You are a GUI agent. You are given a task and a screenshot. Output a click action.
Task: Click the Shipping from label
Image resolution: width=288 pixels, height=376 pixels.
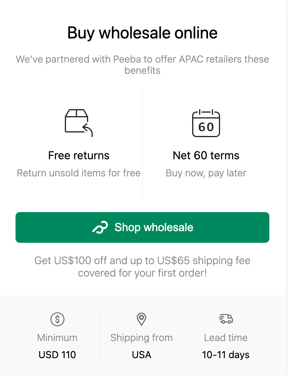pos(141,338)
